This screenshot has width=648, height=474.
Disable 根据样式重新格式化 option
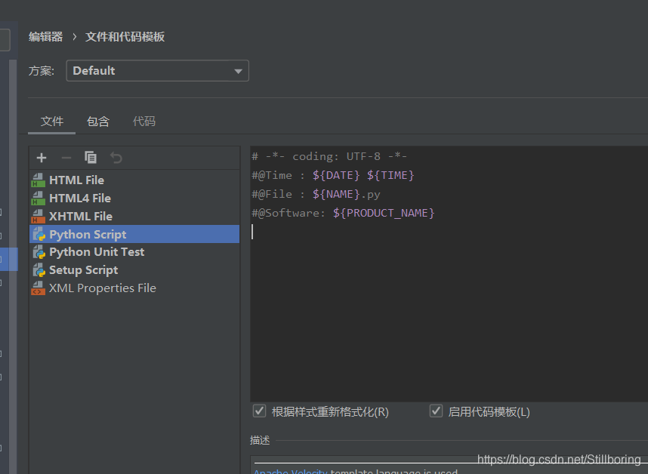pyautogui.click(x=259, y=411)
